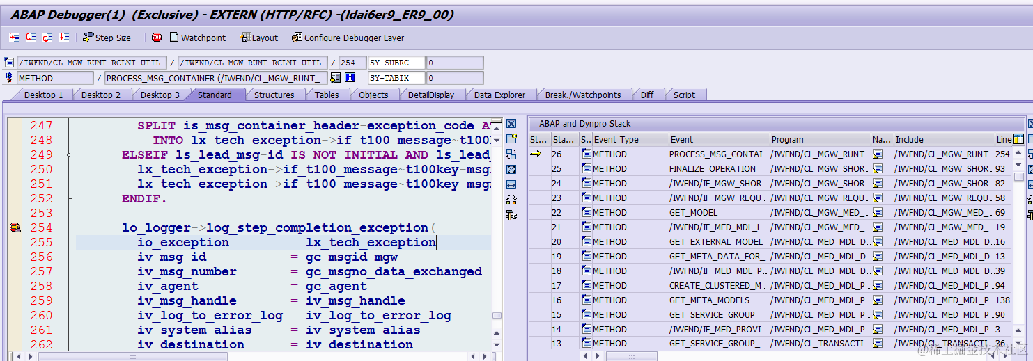
Task: Select the FINALIZE_OPERATION event cell
Action: coord(718,169)
